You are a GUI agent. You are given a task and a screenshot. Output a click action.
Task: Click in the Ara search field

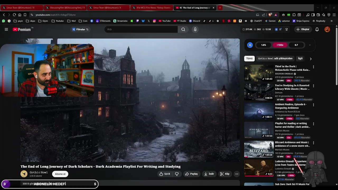141,29
